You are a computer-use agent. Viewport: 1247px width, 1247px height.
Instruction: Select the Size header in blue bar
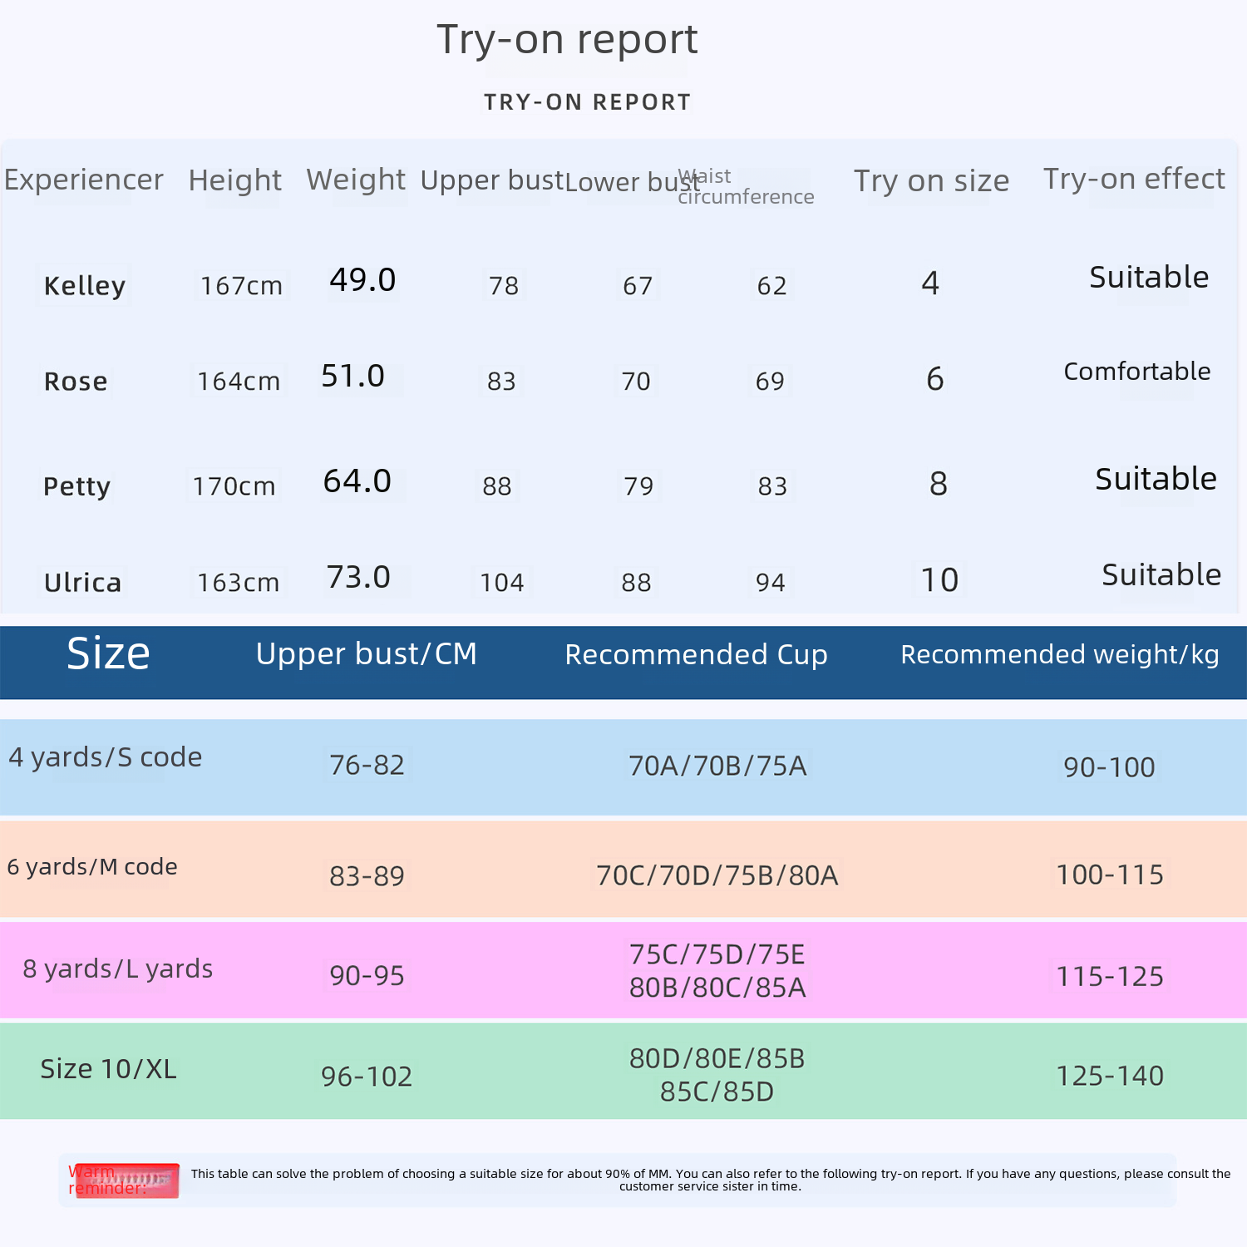click(x=108, y=653)
